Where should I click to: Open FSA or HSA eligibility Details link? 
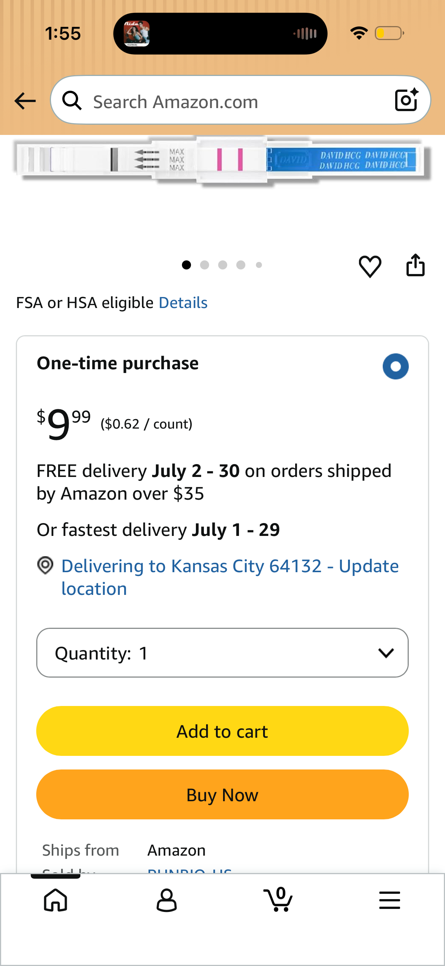(183, 302)
